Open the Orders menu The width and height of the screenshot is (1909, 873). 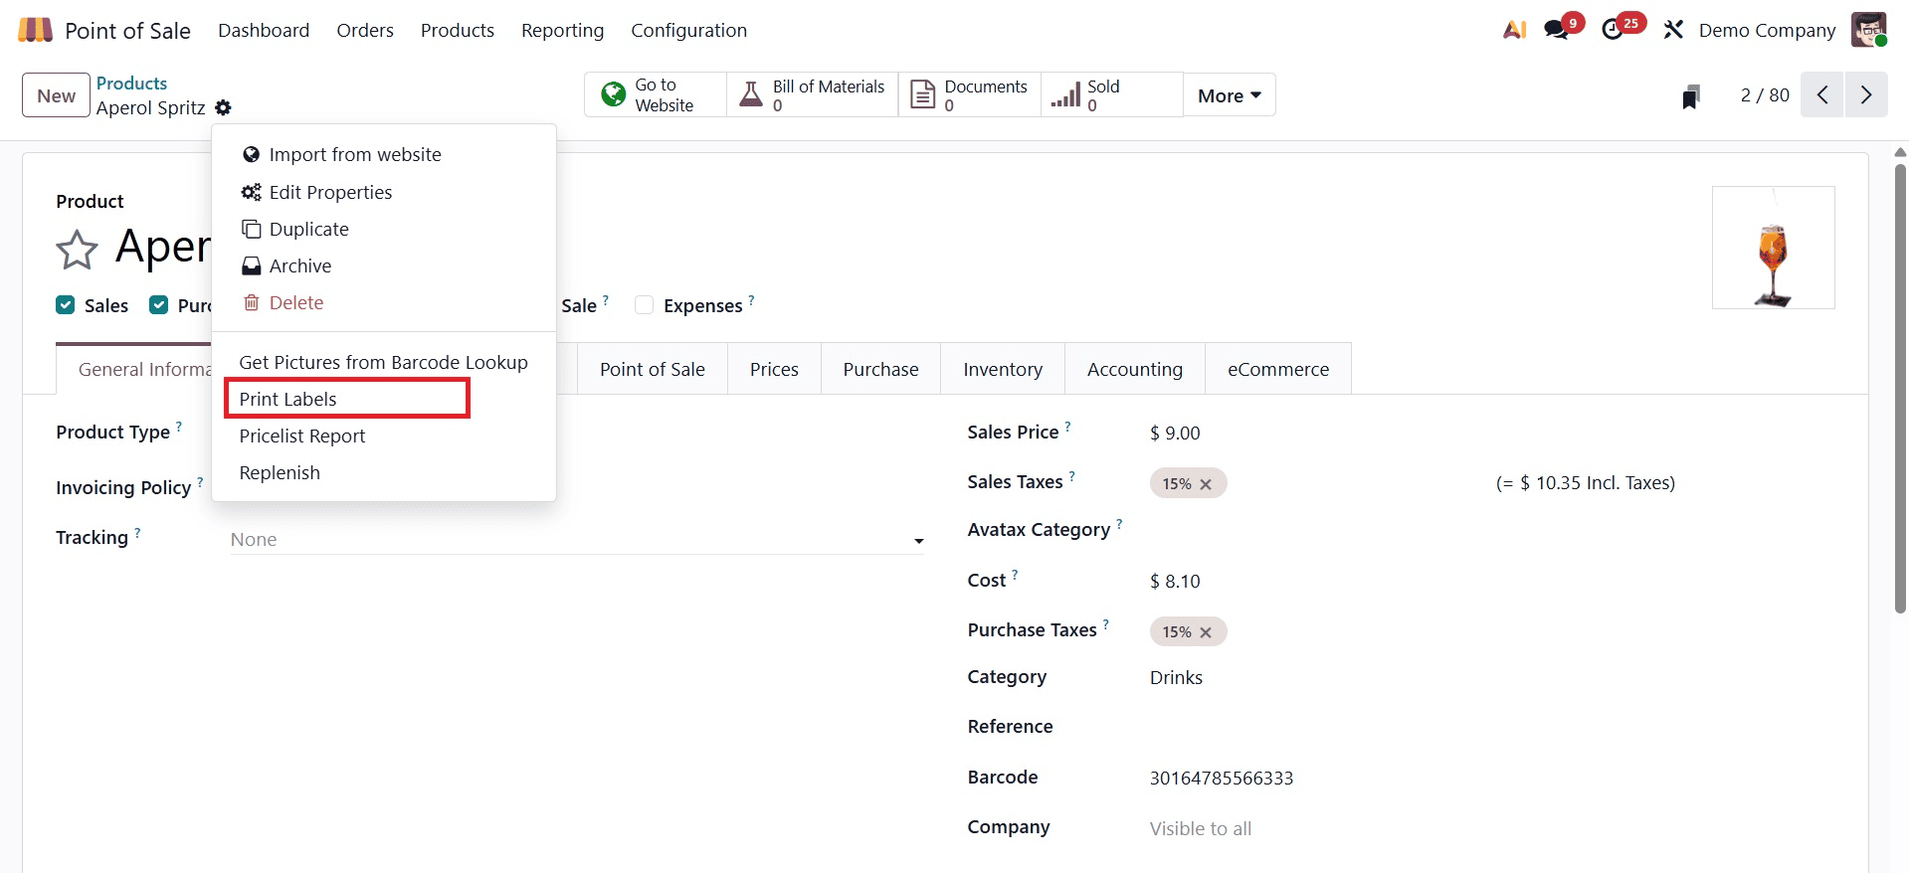[x=365, y=30]
